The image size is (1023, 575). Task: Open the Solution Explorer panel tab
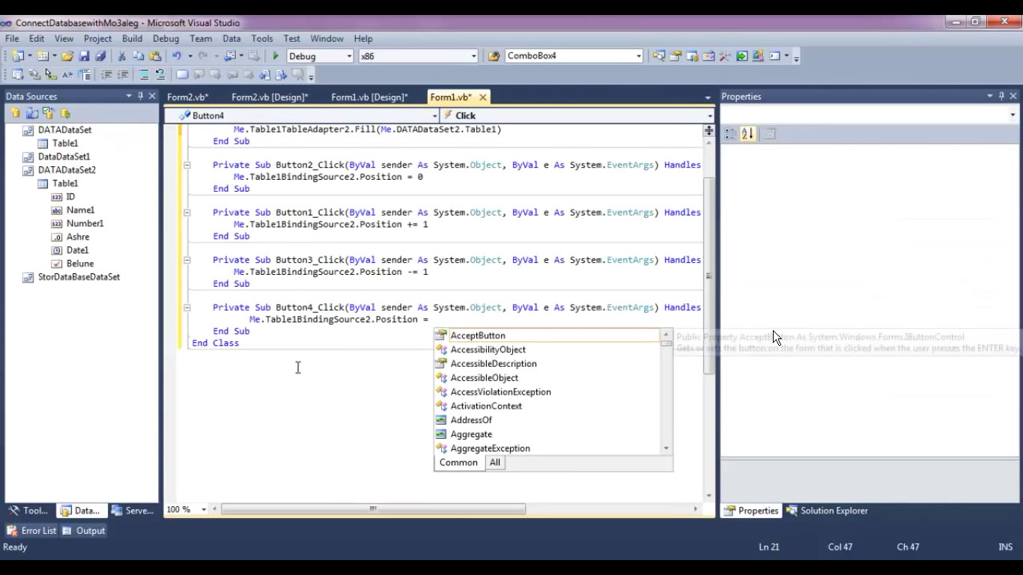click(x=827, y=511)
